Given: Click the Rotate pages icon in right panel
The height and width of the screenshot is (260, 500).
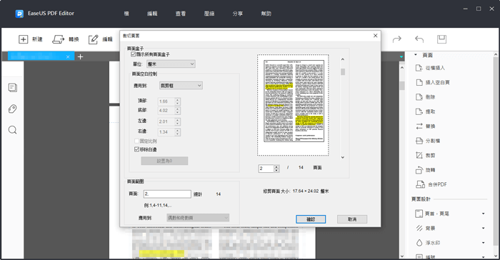Looking at the screenshot, I should point(419,170).
